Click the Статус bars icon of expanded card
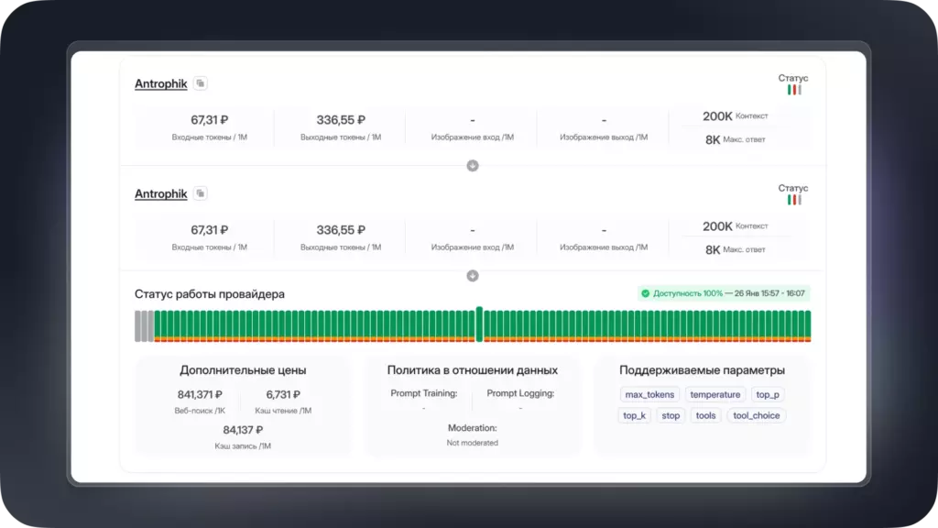Image resolution: width=938 pixels, height=528 pixels. (794, 200)
